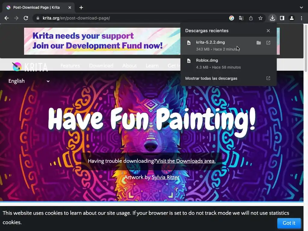Open the Sylvia Ritter artist link

[165, 177]
